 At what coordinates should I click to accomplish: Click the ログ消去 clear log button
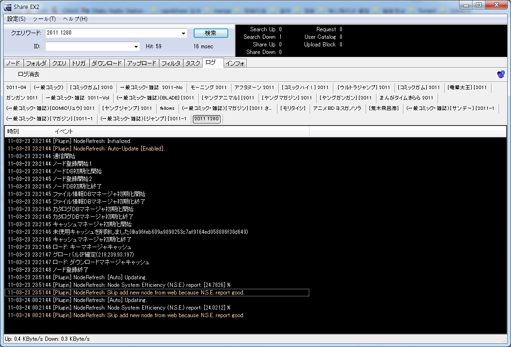tap(29, 74)
